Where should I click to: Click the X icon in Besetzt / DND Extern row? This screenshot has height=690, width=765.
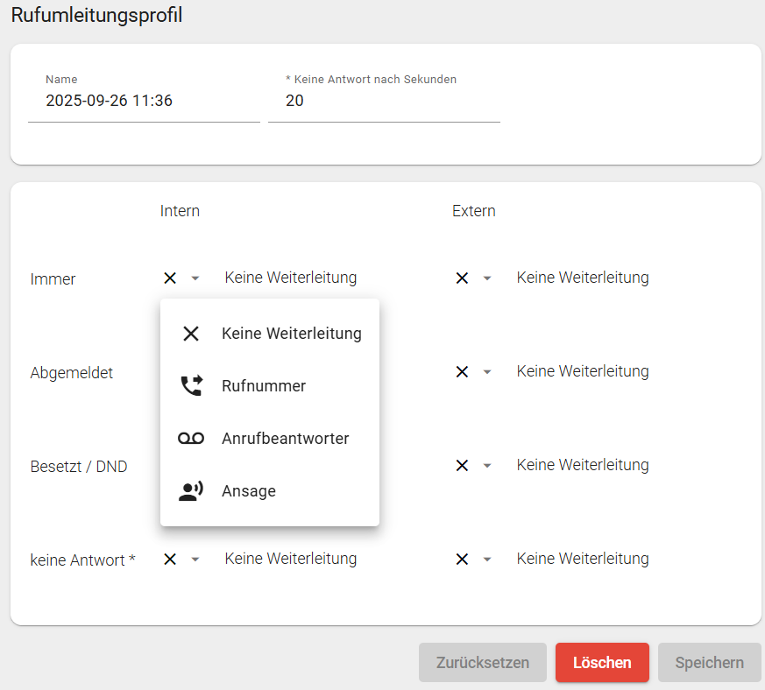462,465
